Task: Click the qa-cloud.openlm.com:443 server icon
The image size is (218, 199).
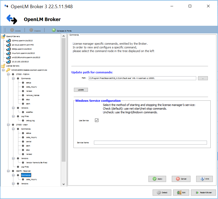Action: pos(8,45)
